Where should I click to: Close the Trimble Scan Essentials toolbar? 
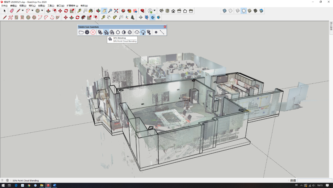pyautogui.click(x=165, y=27)
